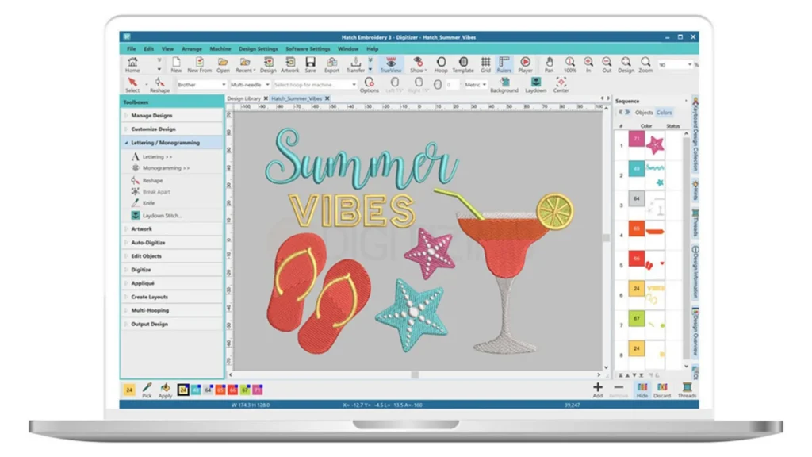Open the Design library icon
This screenshot has height=457, width=812.
point(268,65)
